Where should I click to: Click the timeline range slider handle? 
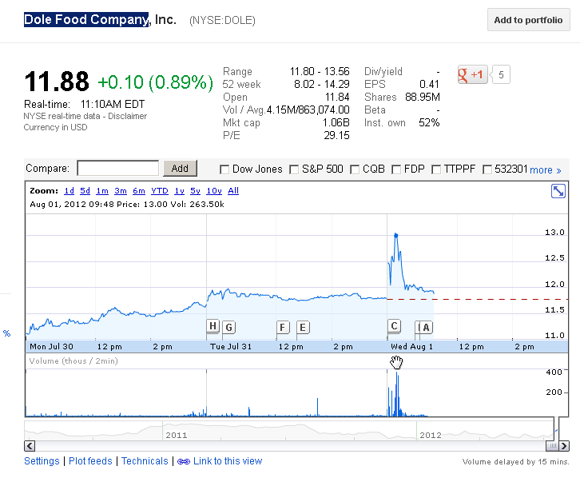[552, 446]
